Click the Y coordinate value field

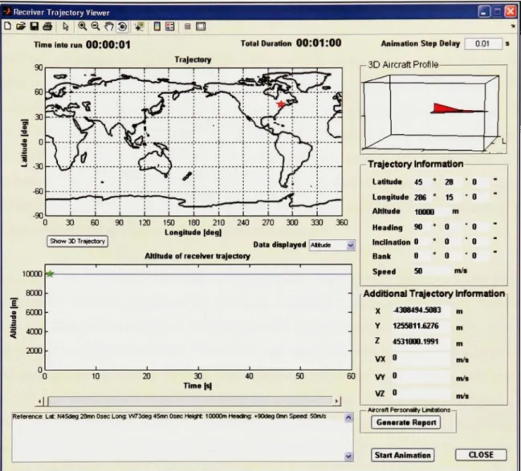(x=421, y=327)
